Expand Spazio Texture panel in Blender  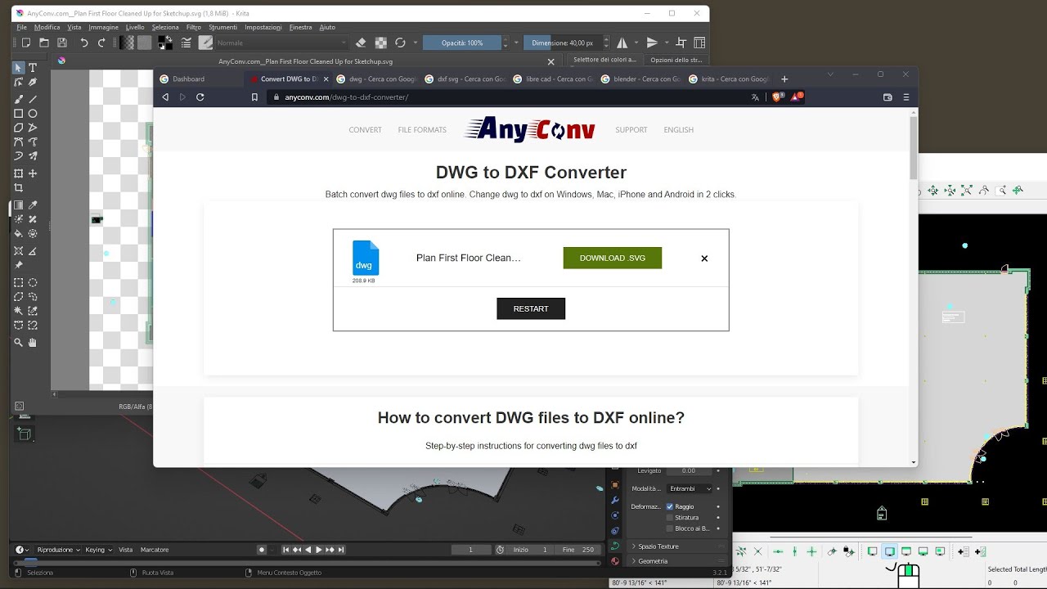coord(676,546)
